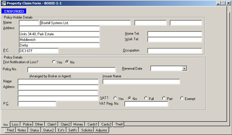Click the Occupation field

[x=175, y=51]
